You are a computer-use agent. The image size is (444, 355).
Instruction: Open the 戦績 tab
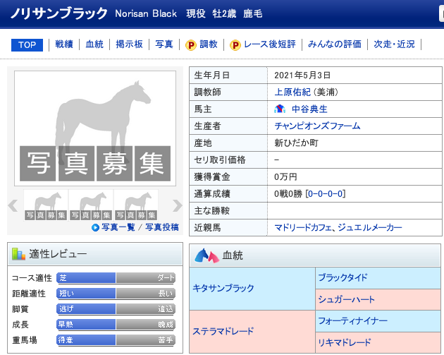66,44
